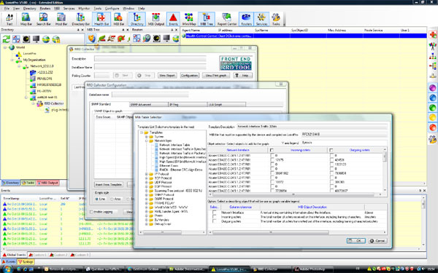Click the Map Bar toolbar icon

click(x=26, y=19)
